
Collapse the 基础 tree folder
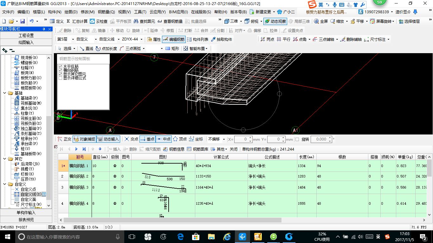5,93
